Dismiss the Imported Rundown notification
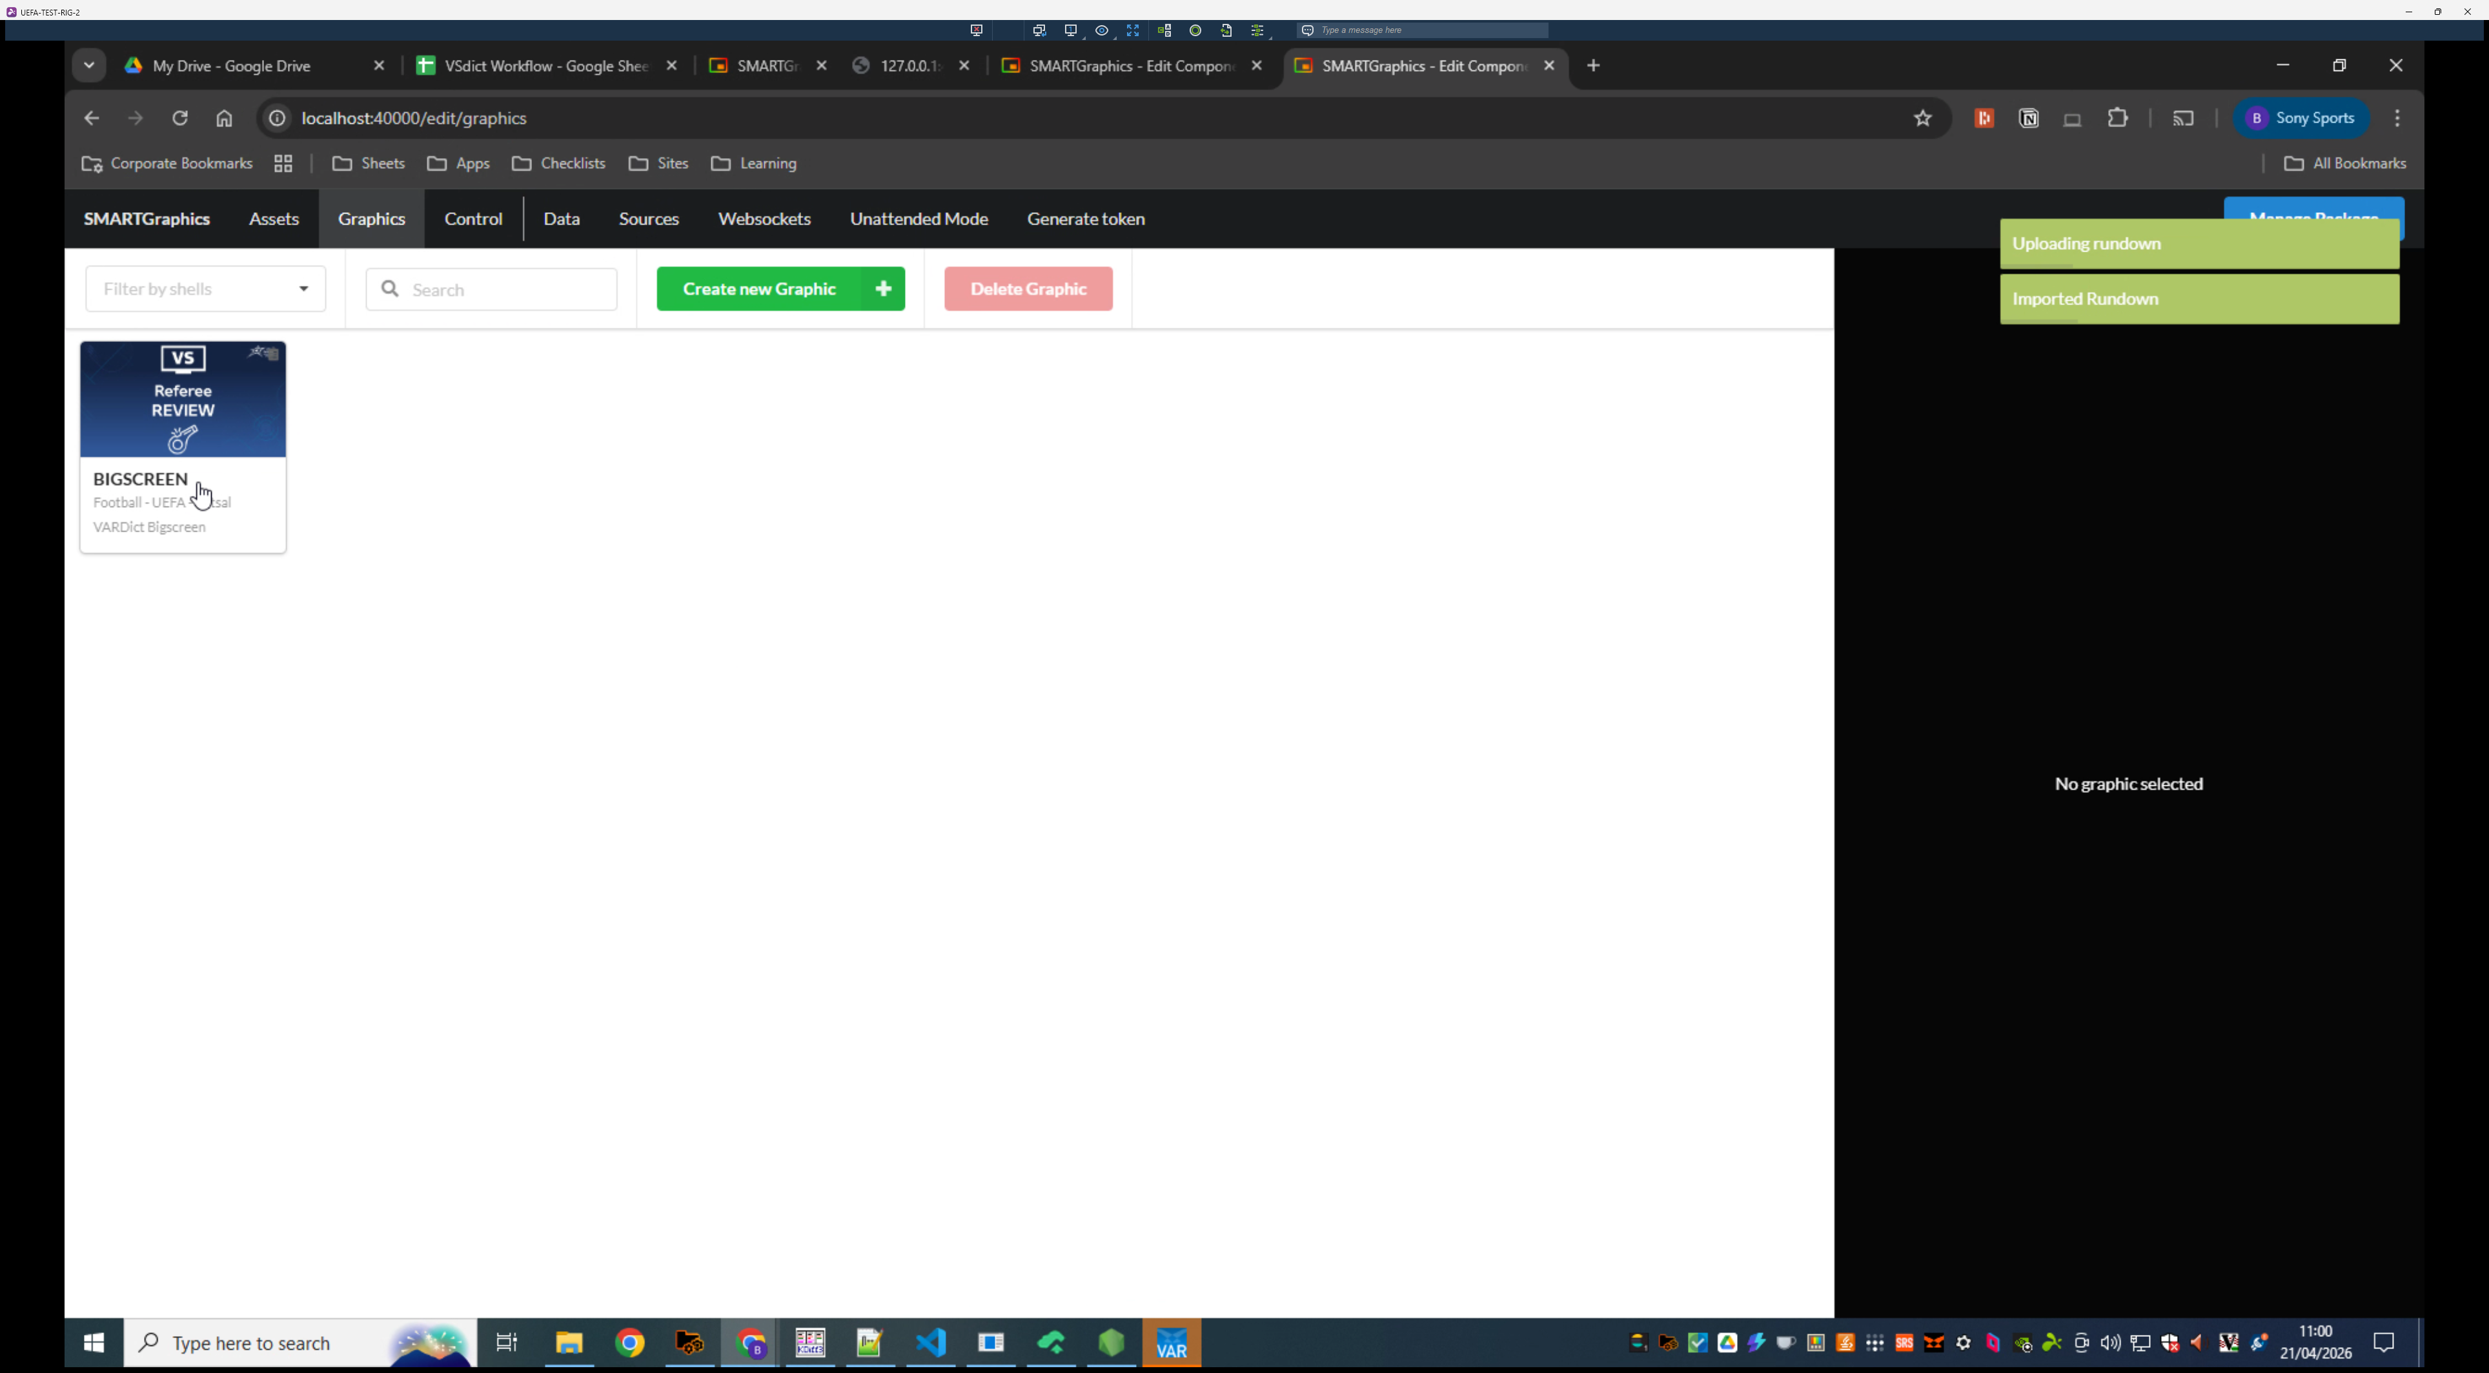Viewport: 2489px width, 1373px height. [x=2198, y=299]
